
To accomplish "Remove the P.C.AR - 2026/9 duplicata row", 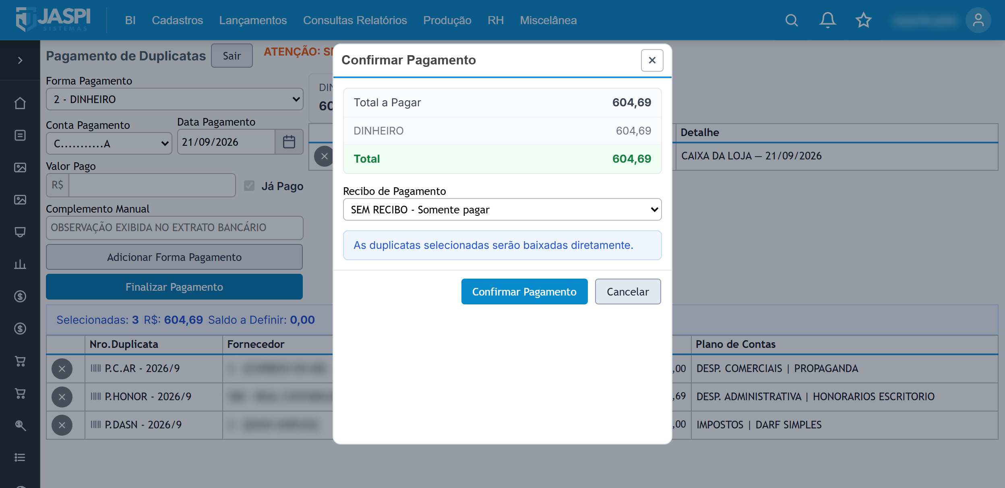I will 62,368.
